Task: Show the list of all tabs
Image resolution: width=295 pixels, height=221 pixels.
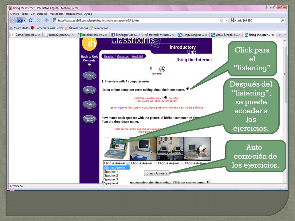Action: (285, 35)
